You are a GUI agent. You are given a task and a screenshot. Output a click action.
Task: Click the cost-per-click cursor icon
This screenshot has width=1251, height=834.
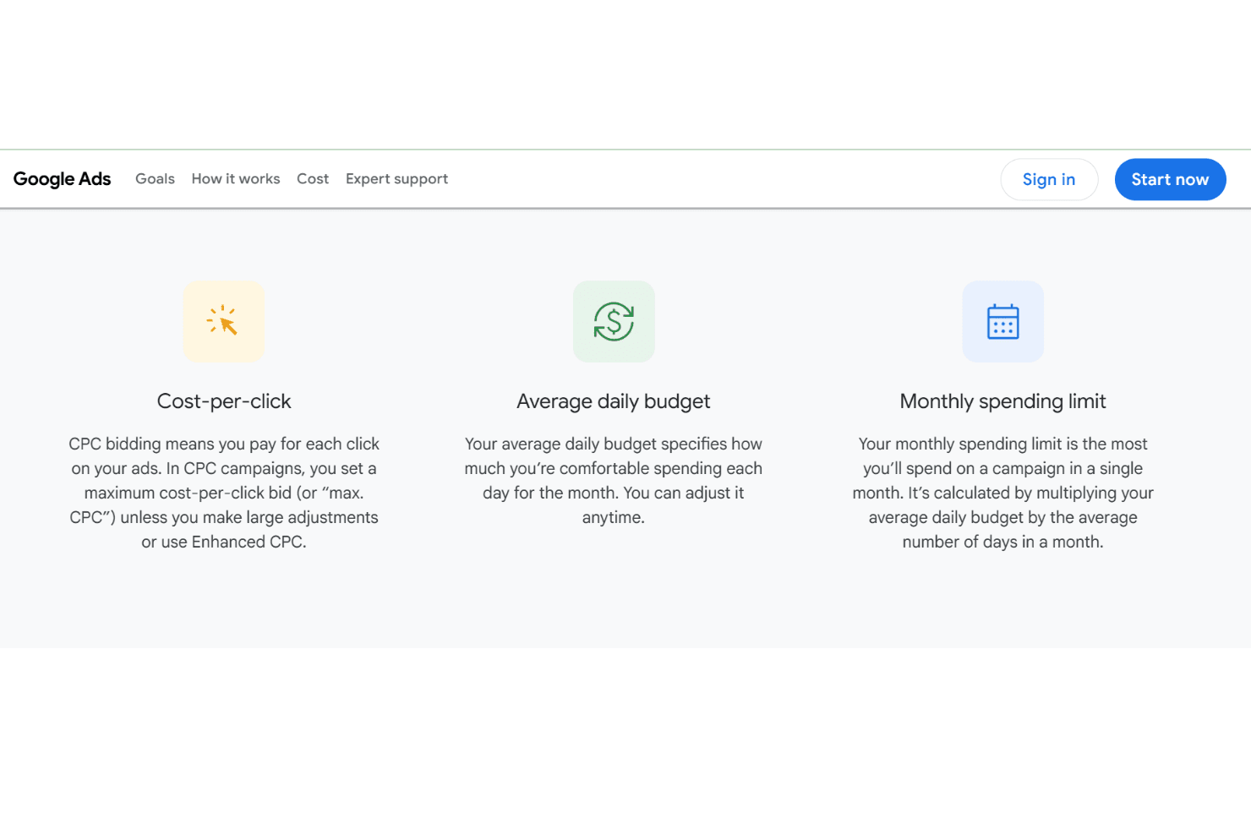point(224,321)
